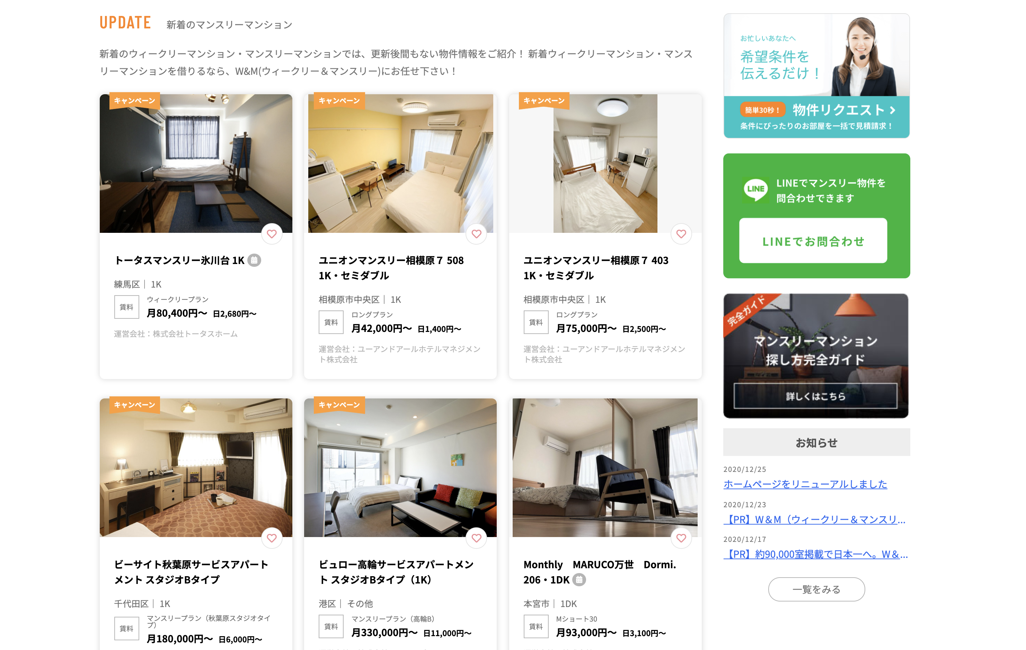Open 【PR】約90,000室掲載で日本一へ news link
Image resolution: width=1026 pixels, height=650 pixels.
[x=815, y=554]
